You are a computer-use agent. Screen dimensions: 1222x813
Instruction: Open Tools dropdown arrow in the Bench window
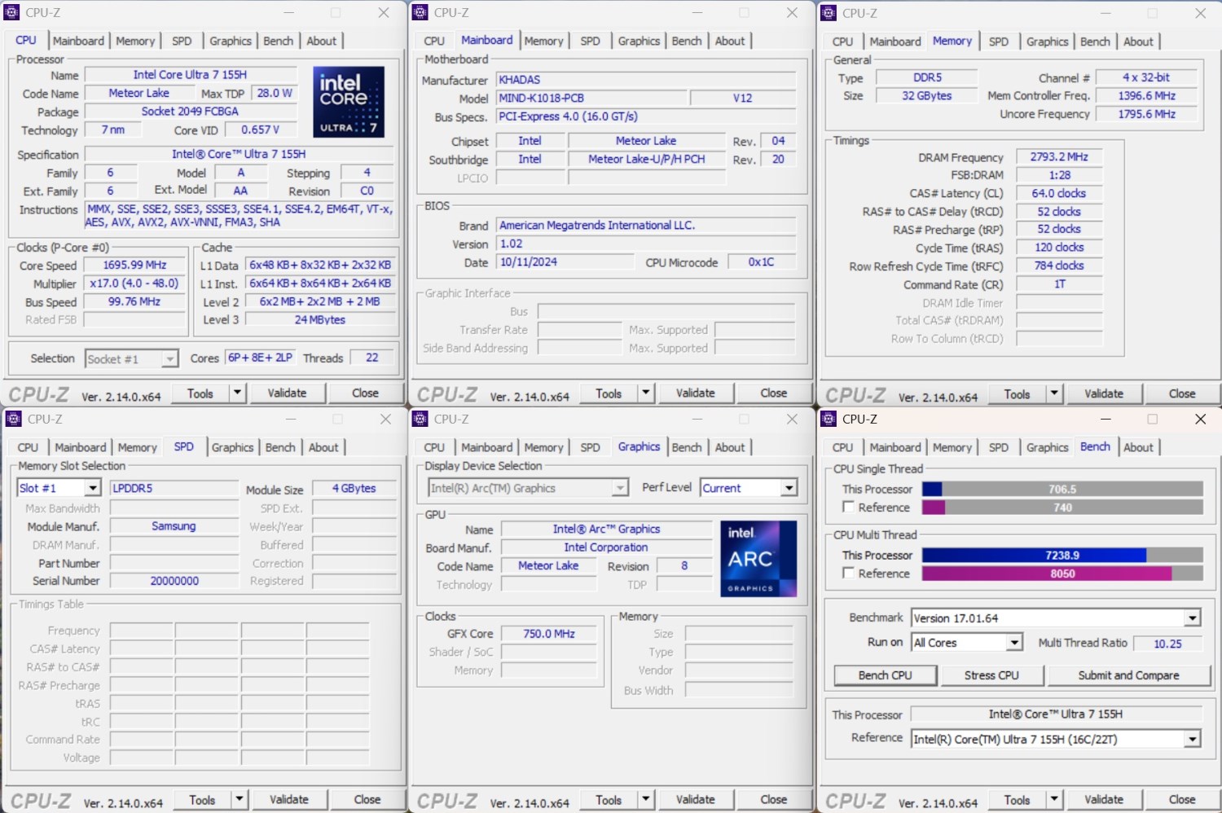coord(1053,800)
